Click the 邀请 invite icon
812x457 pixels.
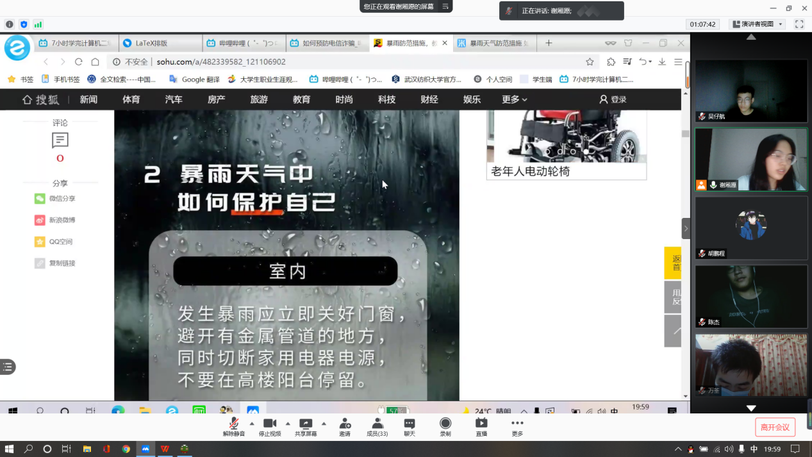[x=345, y=424]
